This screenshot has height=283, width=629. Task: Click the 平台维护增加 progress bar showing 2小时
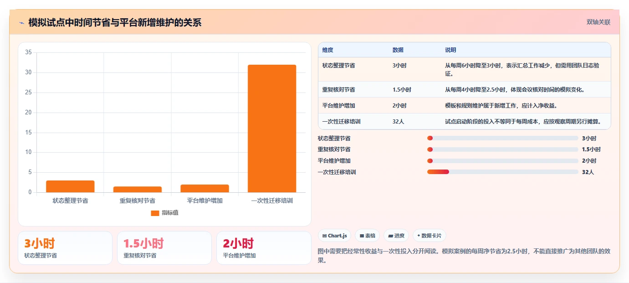coord(503,161)
